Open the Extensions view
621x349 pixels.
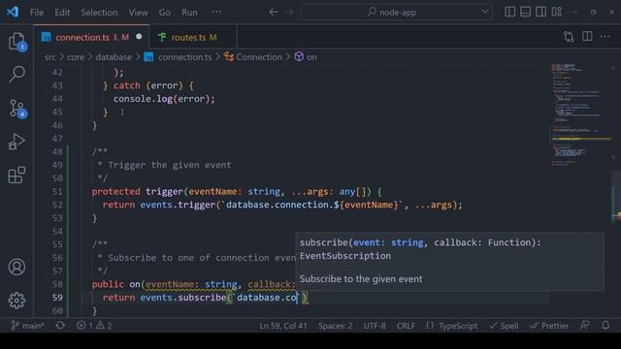[16, 174]
